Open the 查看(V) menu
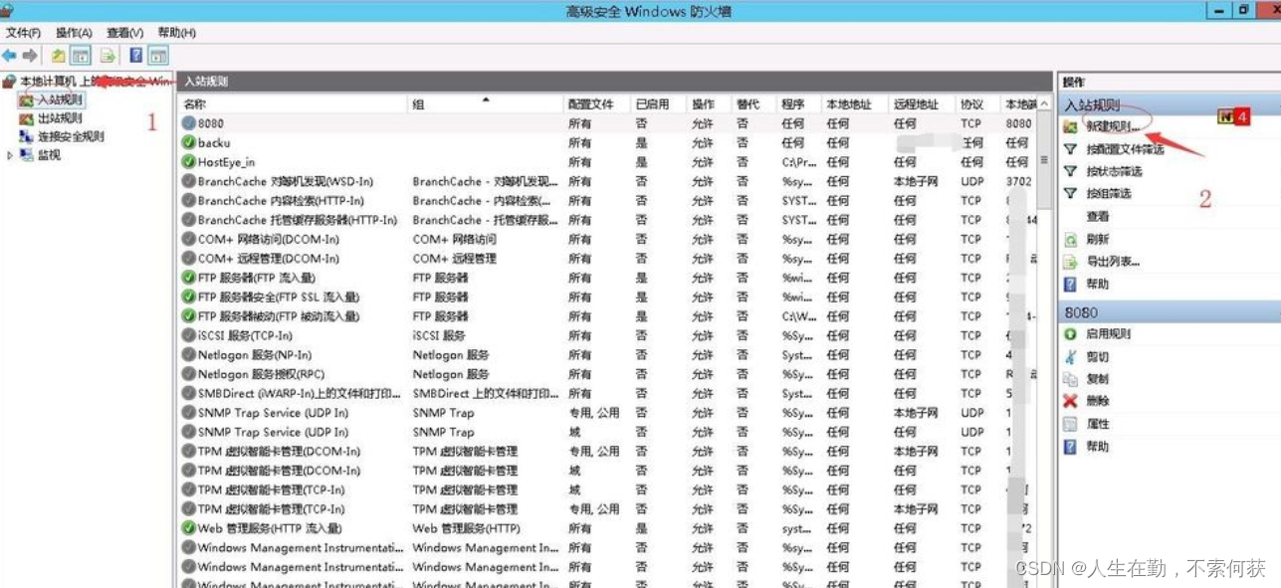Image resolution: width=1281 pixels, height=588 pixels. click(x=124, y=33)
